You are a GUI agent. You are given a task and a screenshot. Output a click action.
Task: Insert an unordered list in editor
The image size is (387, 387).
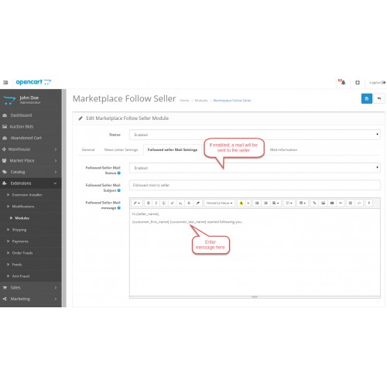(257, 204)
